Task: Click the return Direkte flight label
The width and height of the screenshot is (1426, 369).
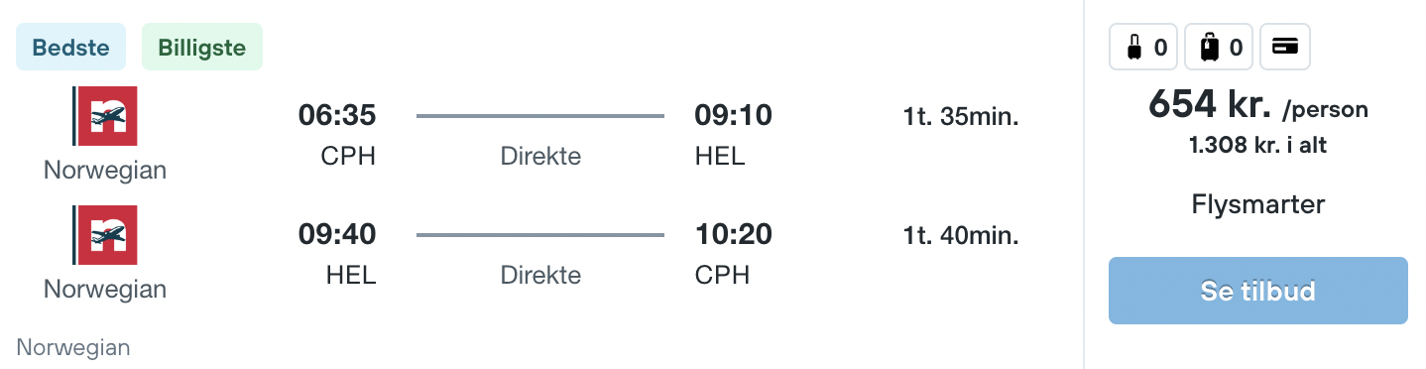Action: pyautogui.click(x=540, y=275)
